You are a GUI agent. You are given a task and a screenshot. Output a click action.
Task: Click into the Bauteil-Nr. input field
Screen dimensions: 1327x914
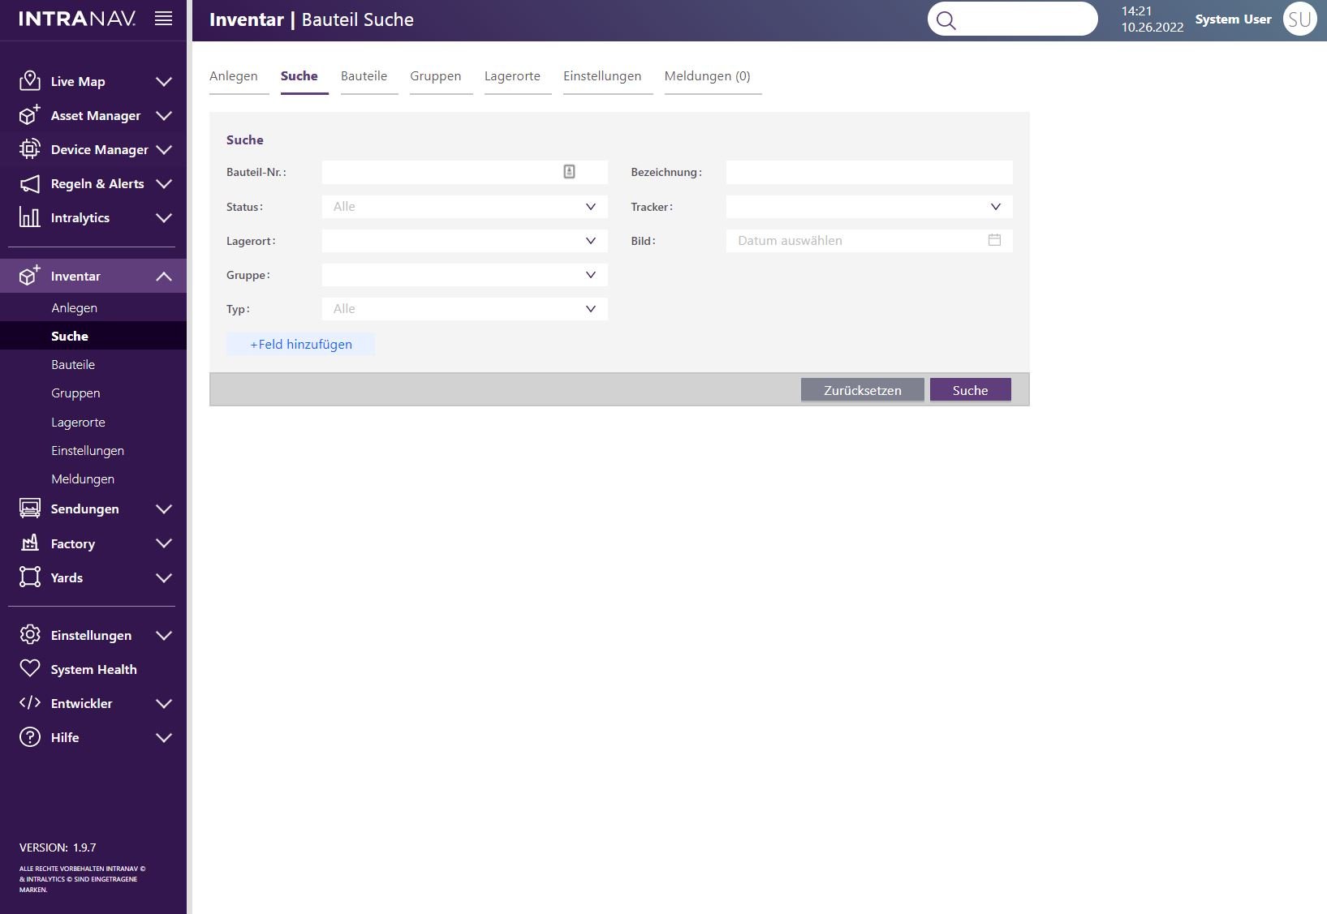(464, 172)
